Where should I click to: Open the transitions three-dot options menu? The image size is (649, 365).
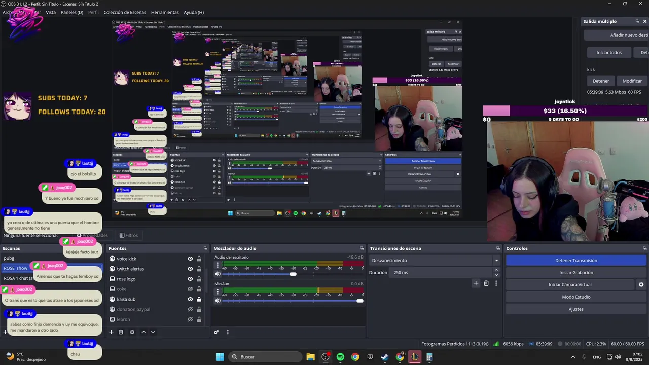[496, 283]
